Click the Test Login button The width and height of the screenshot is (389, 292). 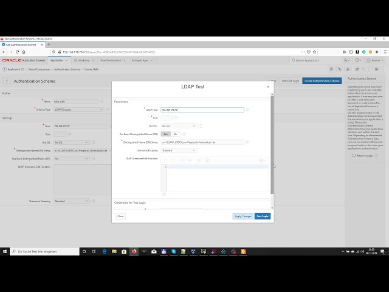point(263,217)
